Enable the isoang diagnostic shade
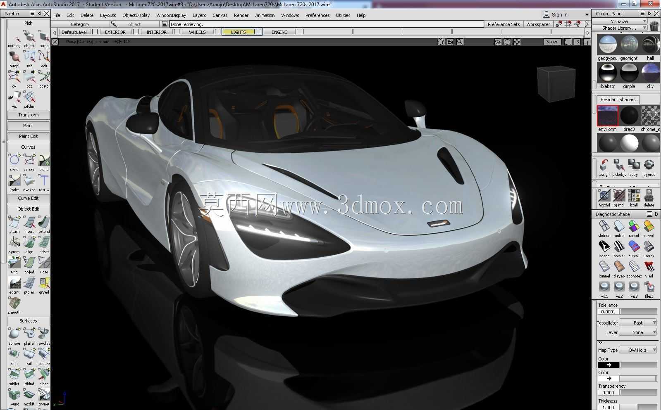661x410 pixels. tap(604, 249)
